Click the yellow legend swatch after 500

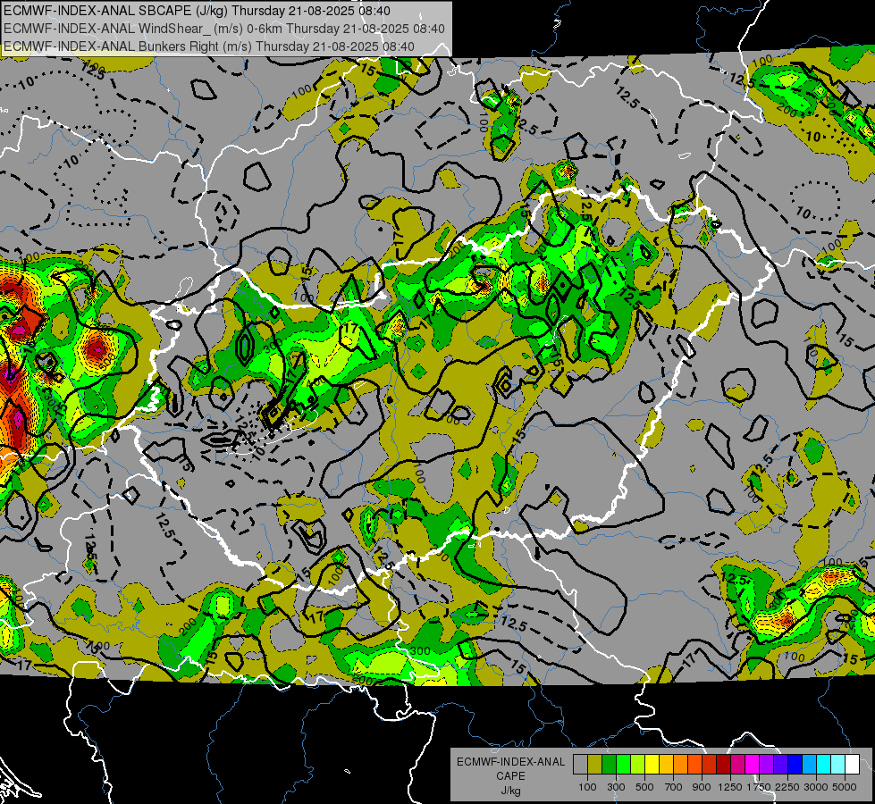pos(652,765)
